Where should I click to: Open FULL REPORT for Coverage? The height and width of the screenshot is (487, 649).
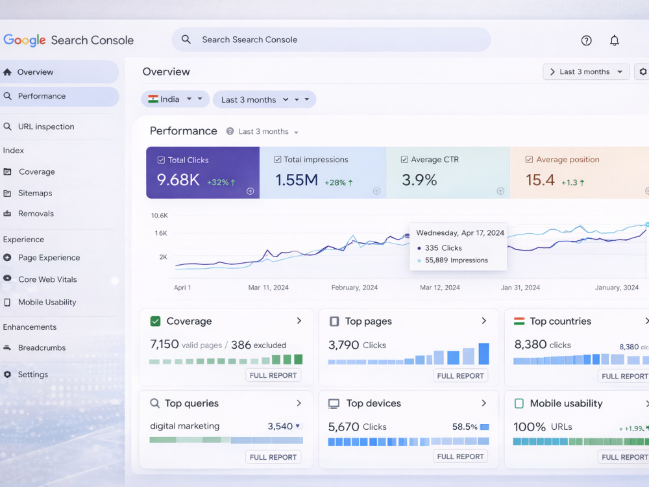pos(273,375)
